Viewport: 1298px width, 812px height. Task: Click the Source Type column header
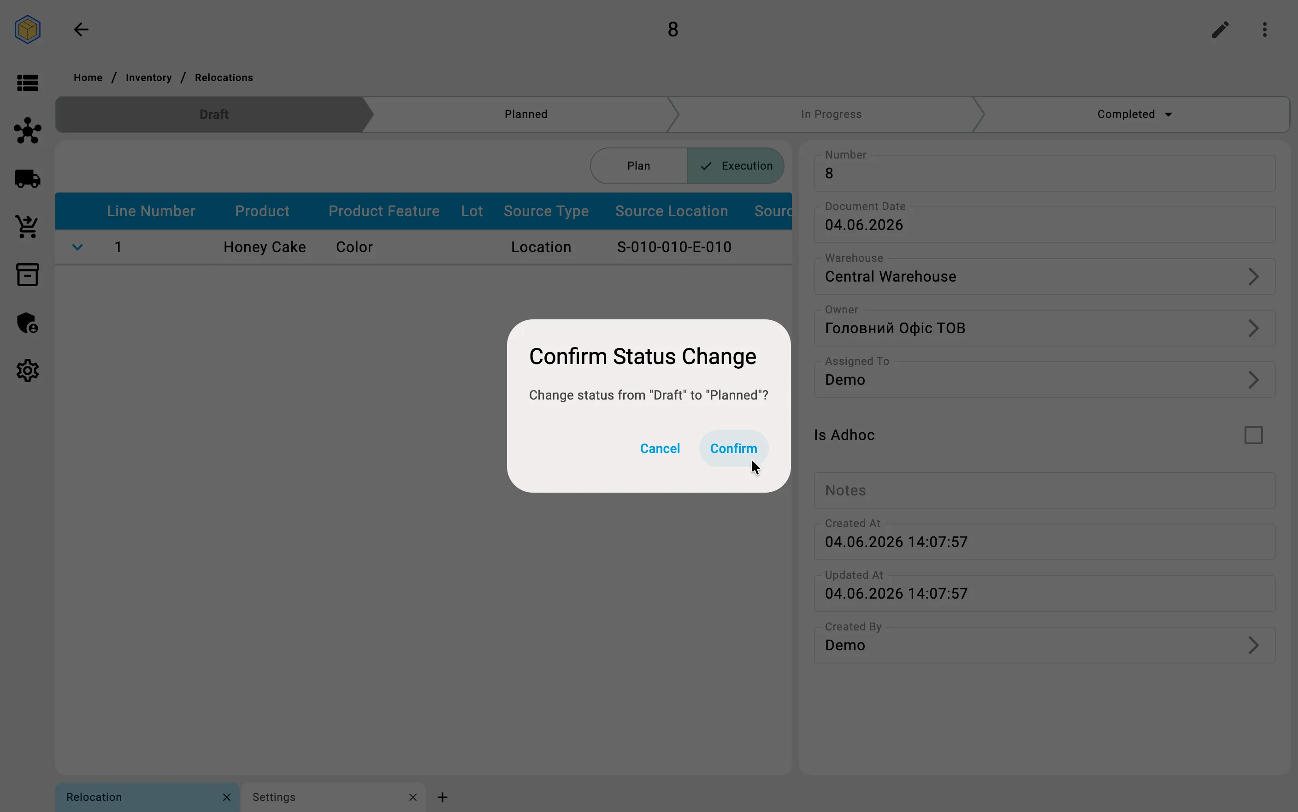pyautogui.click(x=546, y=211)
